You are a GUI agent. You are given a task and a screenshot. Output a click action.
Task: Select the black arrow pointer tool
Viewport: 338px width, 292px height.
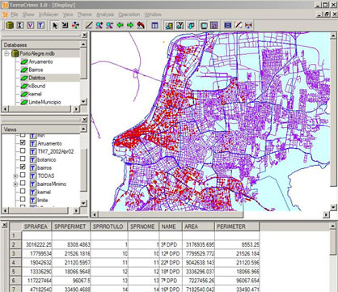tap(55, 25)
